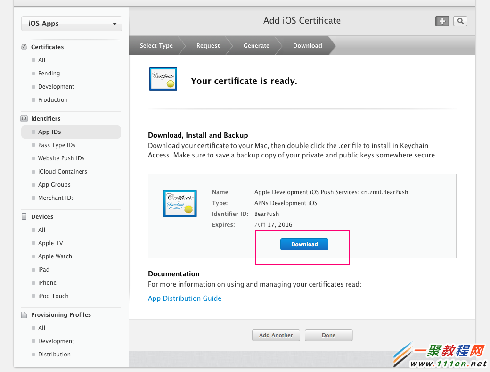Click the Certificates section gear icon
Image resolution: width=490 pixels, height=372 pixels.
24,47
